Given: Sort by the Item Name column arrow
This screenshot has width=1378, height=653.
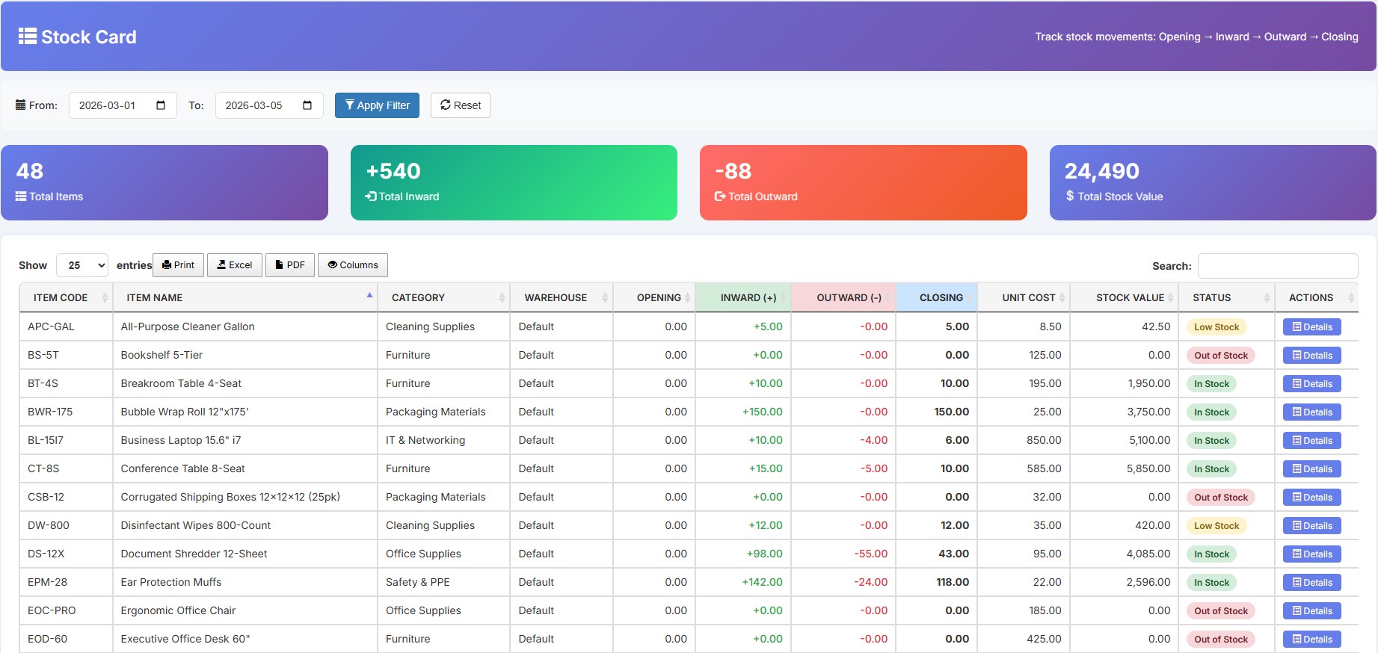Looking at the screenshot, I should [x=369, y=296].
